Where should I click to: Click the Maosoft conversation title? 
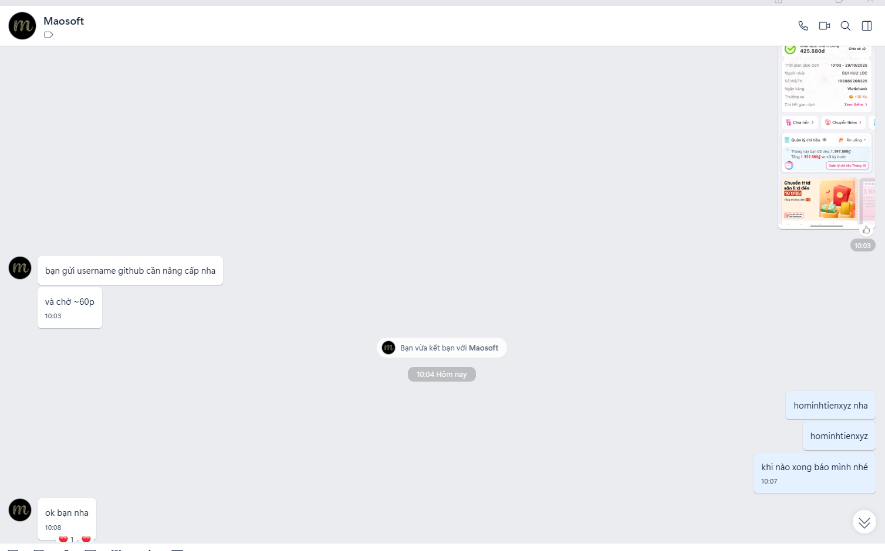[x=63, y=21]
